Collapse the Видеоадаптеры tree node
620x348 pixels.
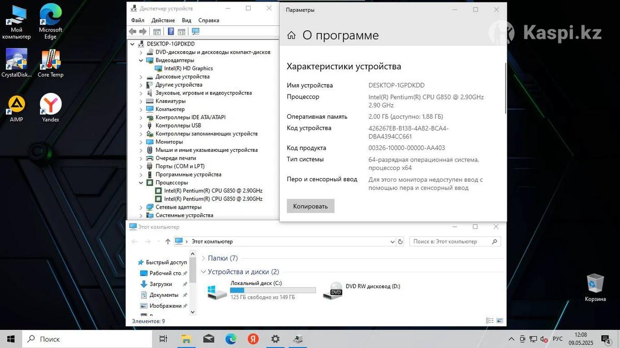(x=141, y=60)
